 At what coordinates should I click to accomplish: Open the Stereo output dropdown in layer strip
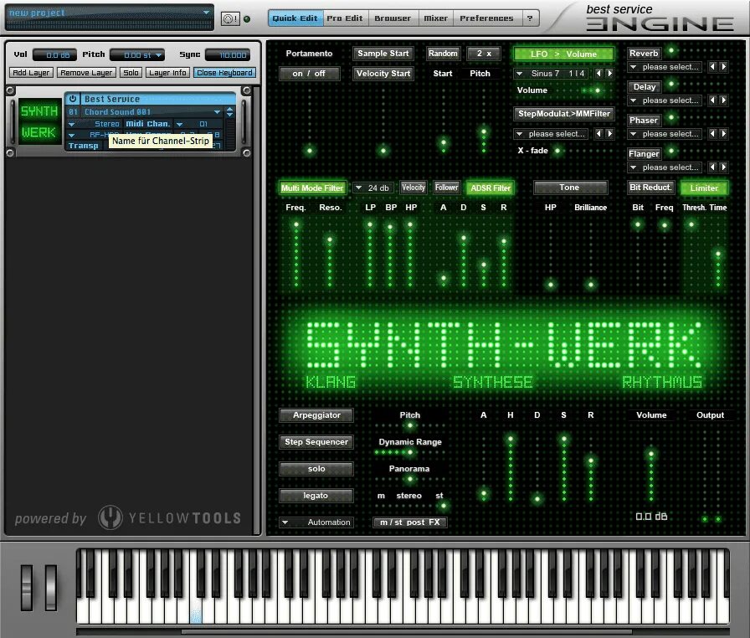tap(94, 124)
